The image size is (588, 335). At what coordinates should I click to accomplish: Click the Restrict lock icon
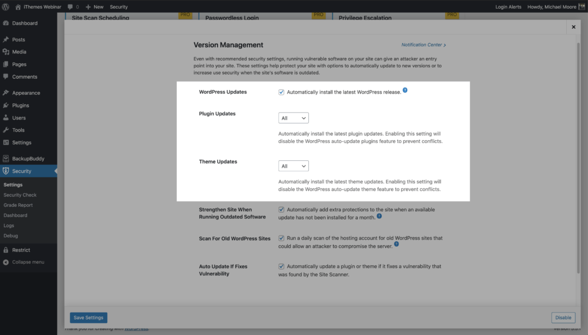pyautogui.click(x=6, y=250)
